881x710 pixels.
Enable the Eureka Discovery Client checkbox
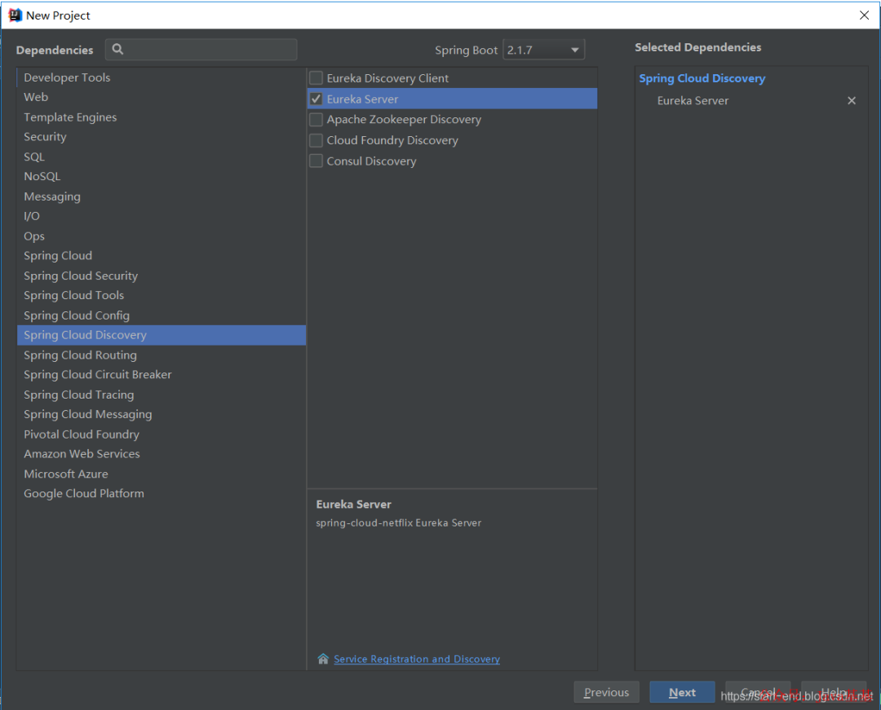click(317, 78)
